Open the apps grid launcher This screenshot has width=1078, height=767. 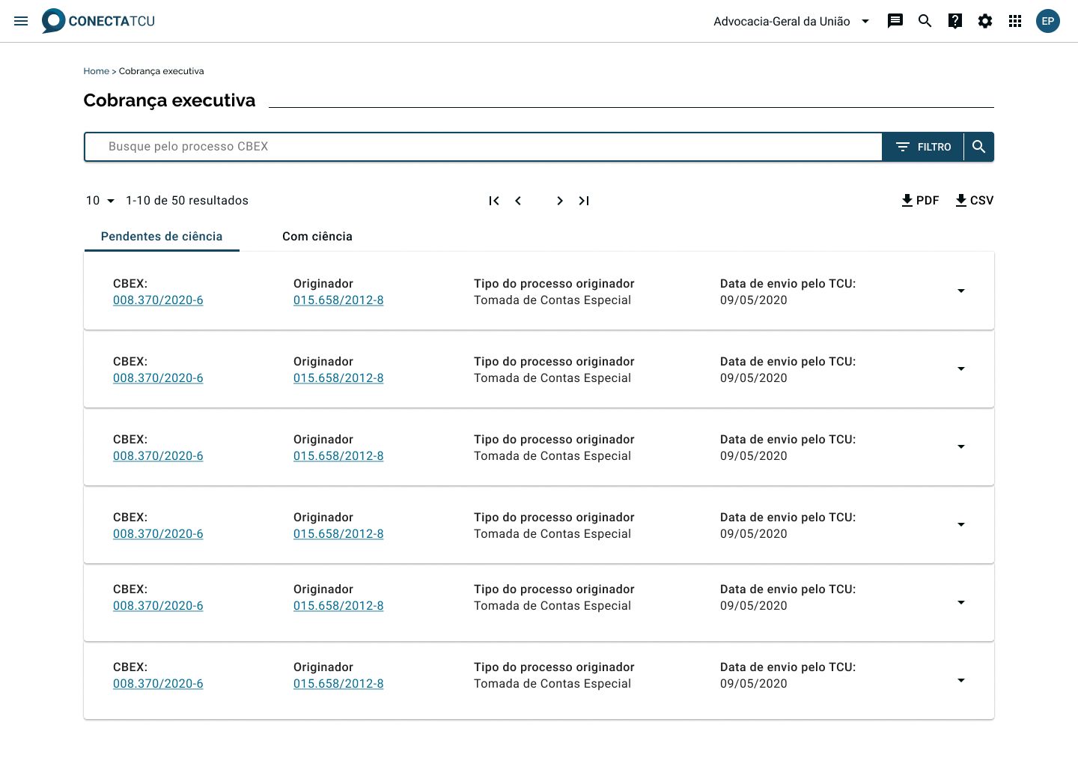pyautogui.click(x=1015, y=21)
